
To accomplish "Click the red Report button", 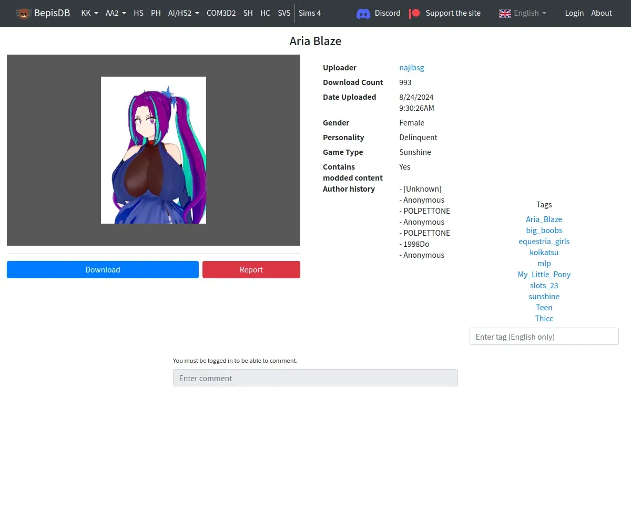I will point(251,269).
